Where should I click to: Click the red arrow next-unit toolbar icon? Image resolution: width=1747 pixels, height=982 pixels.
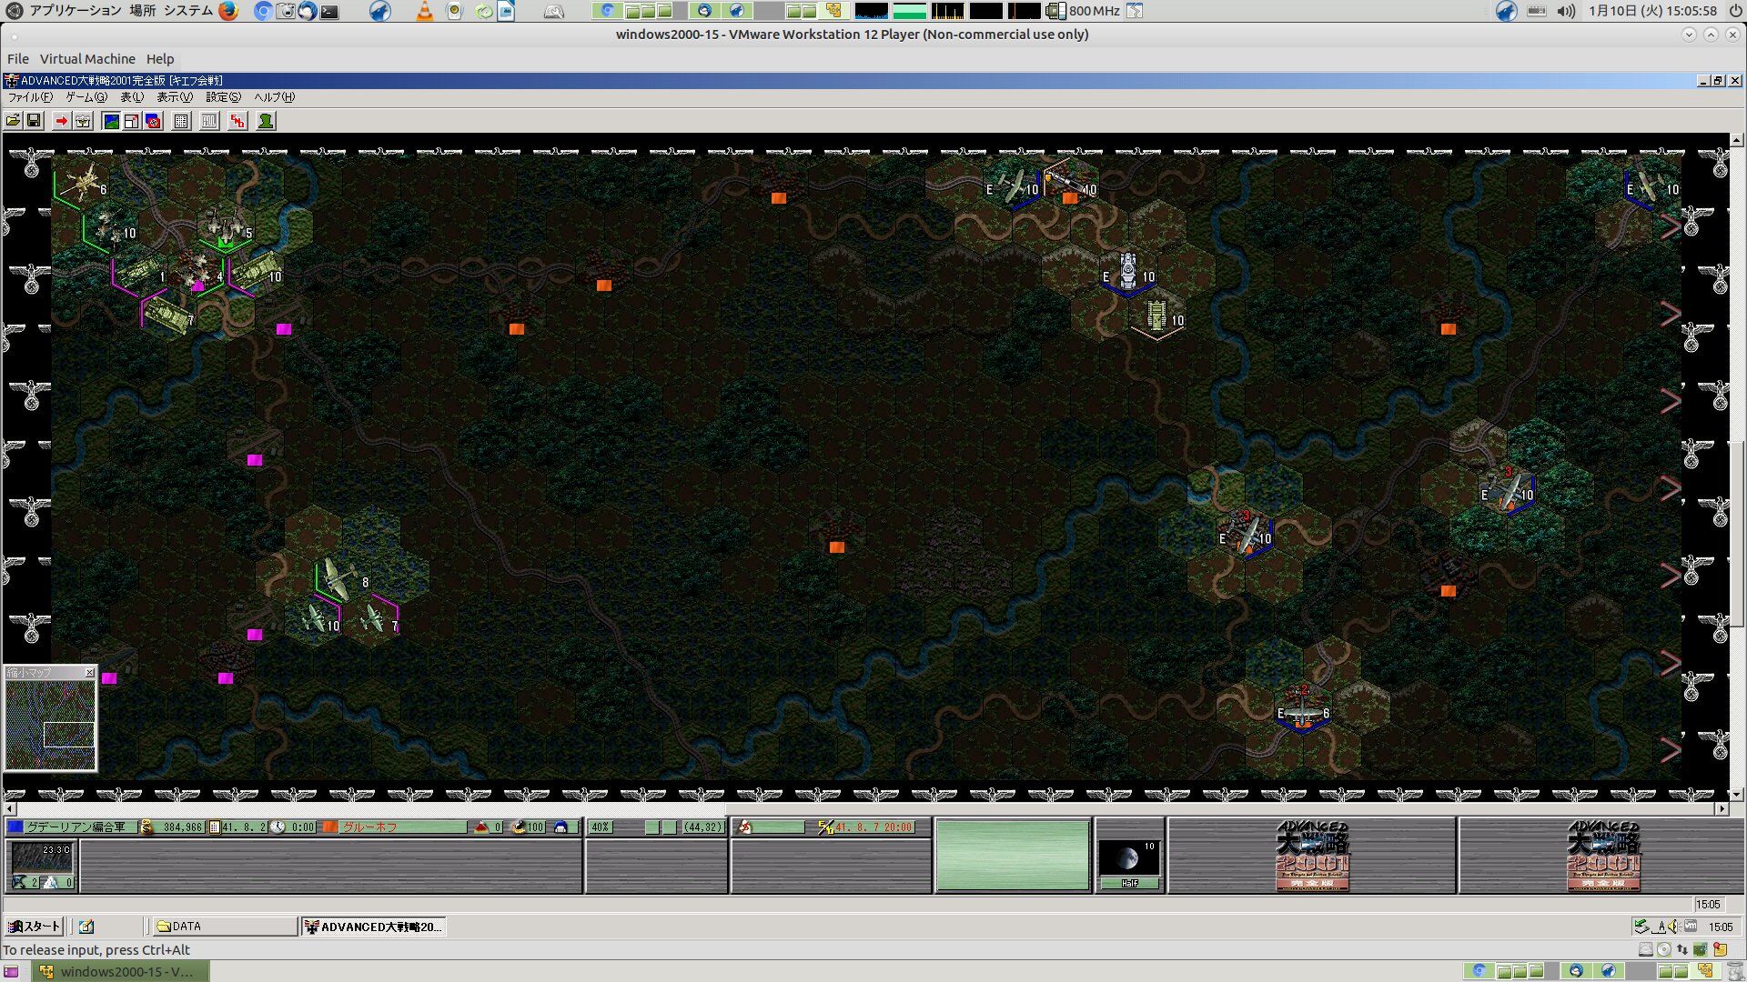[x=61, y=121]
